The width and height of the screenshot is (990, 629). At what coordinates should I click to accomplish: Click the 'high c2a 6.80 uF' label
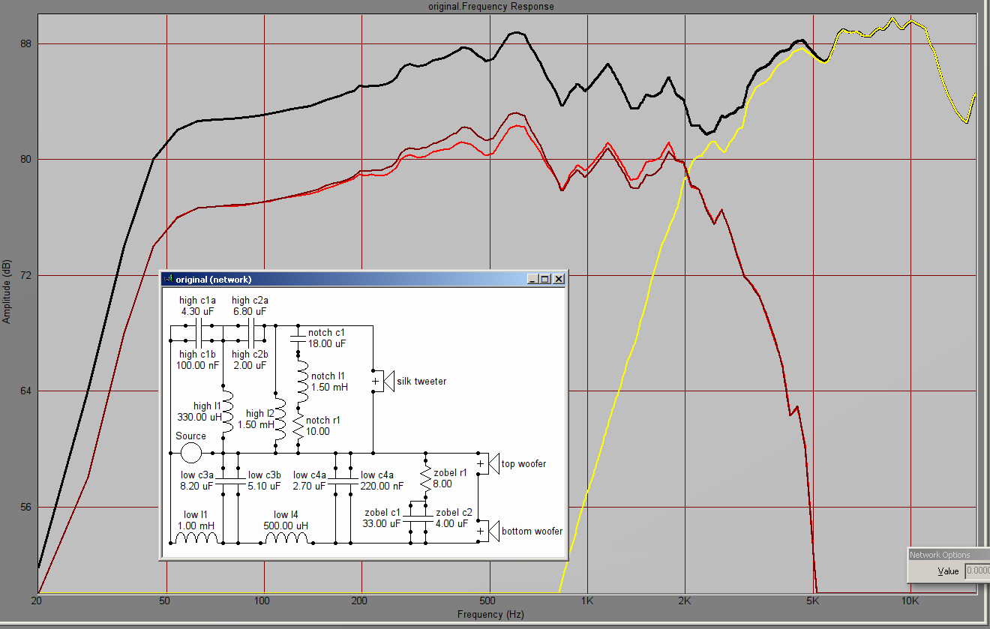[x=250, y=306]
